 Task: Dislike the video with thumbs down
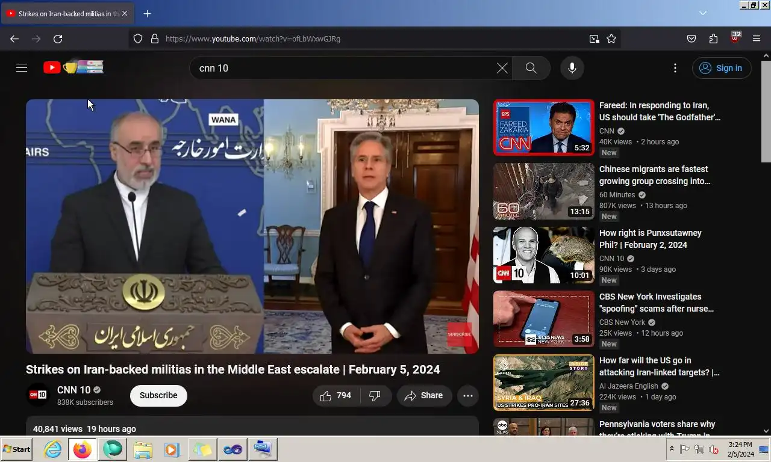375,395
